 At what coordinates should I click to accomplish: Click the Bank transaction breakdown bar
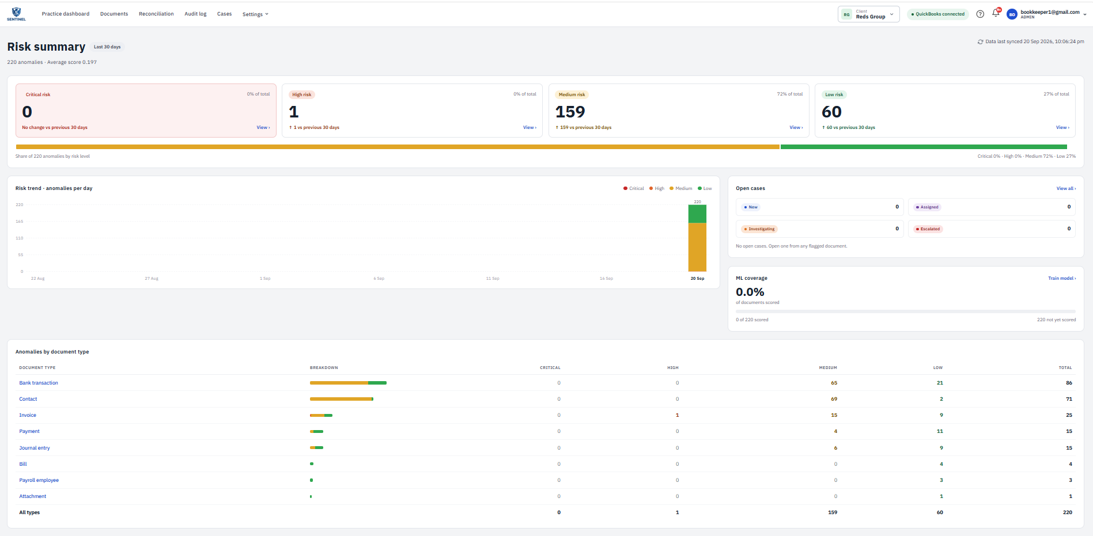pos(348,383)
